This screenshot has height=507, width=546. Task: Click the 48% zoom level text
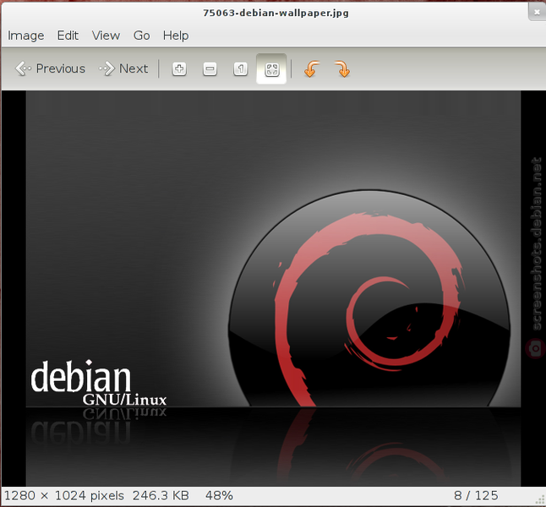tap(219, 495)
